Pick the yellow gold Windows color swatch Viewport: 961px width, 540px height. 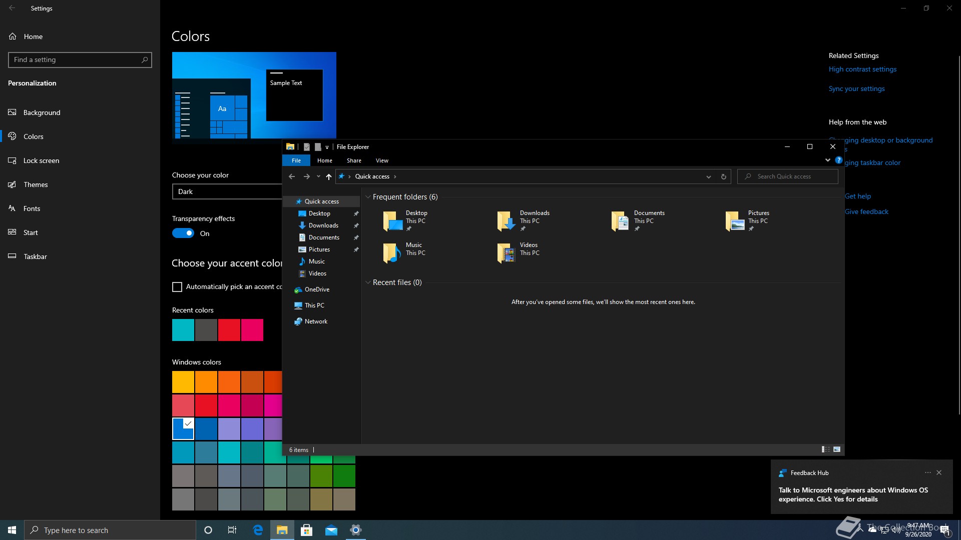pyautogui.click(x=183, y=382)
